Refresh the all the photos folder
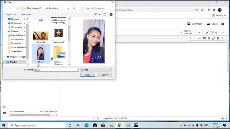This screenshot has width=230, height=129. click(x=74, y=8)
